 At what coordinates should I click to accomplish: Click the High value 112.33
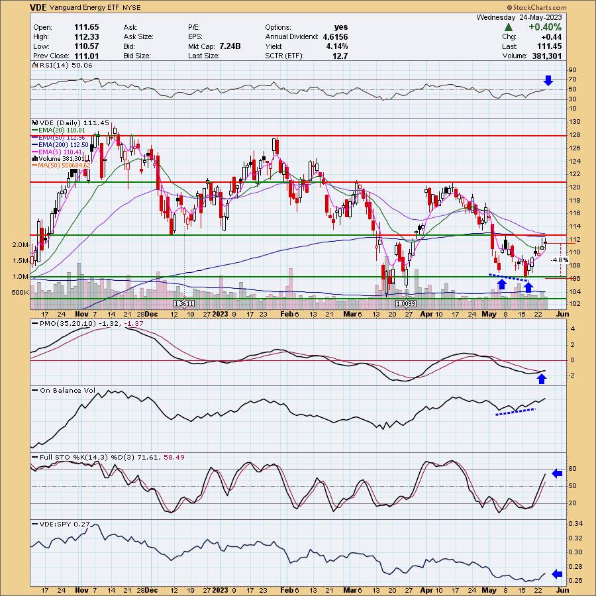(86, 37)
